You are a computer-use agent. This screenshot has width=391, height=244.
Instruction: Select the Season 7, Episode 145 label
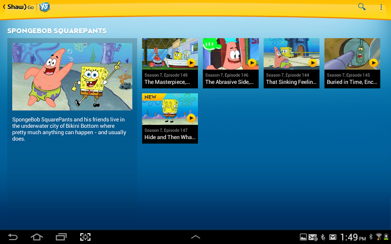click(348, 75)
